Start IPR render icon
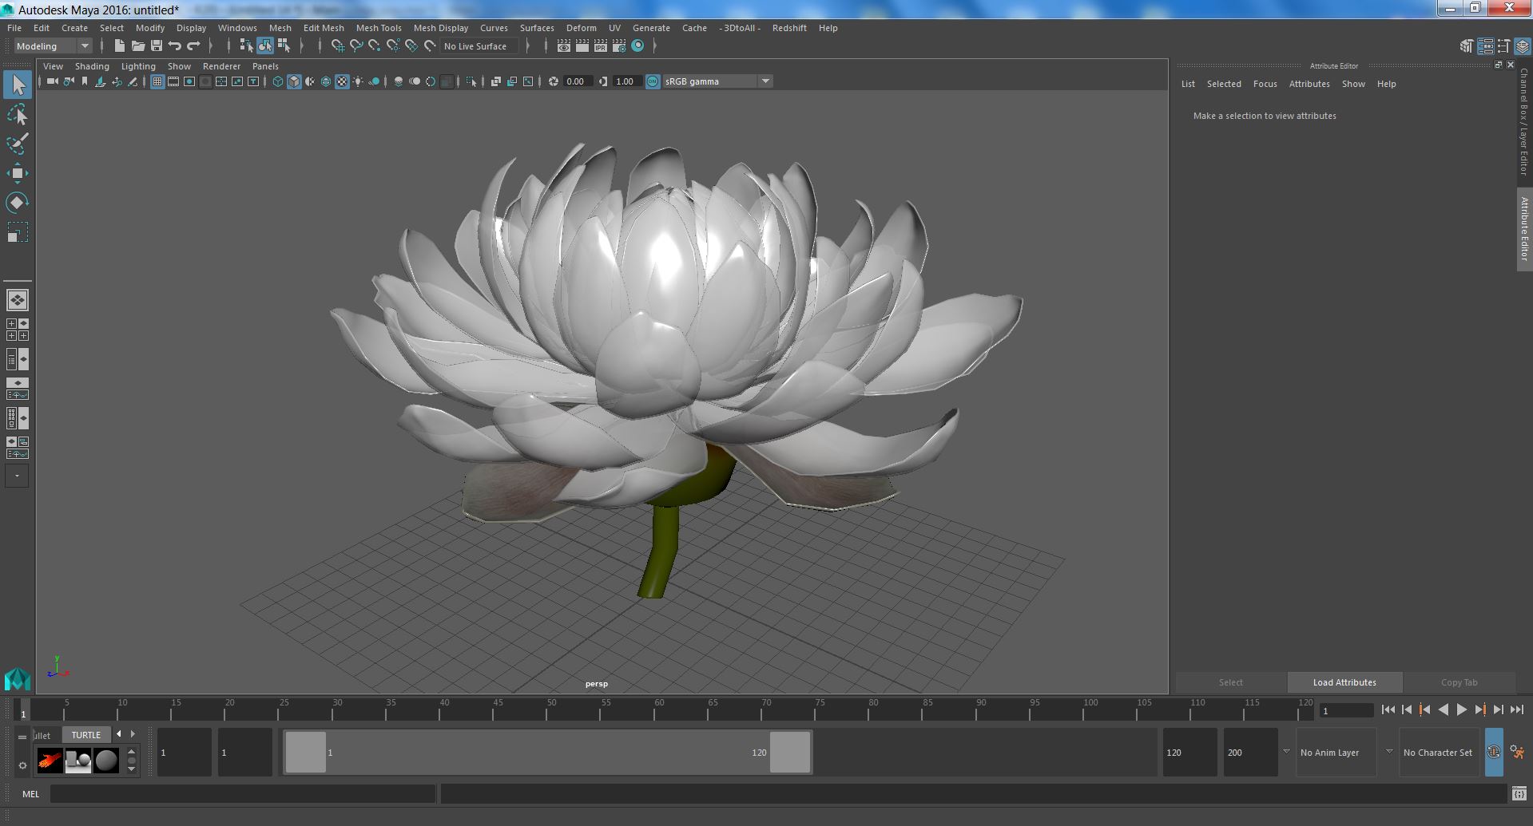 pos(601,45)
